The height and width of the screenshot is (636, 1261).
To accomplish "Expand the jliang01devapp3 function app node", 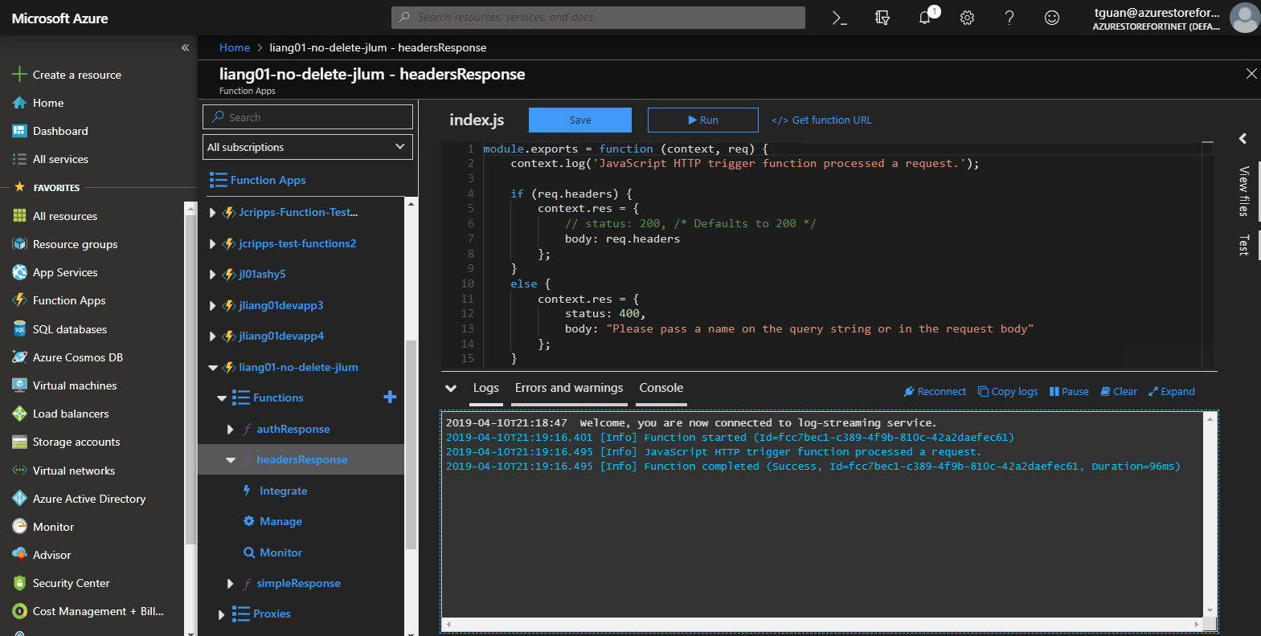I will [x=212, y=306].
